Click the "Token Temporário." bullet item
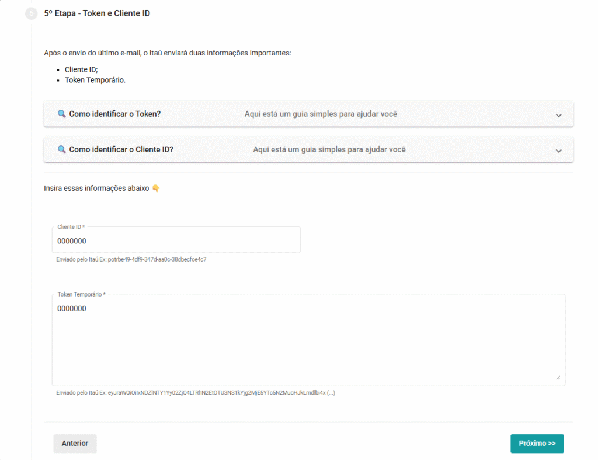 (x=95, y=80)
